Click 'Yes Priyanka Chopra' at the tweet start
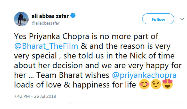Viewport: 187px width, 109px height. [x=41, y=38]
